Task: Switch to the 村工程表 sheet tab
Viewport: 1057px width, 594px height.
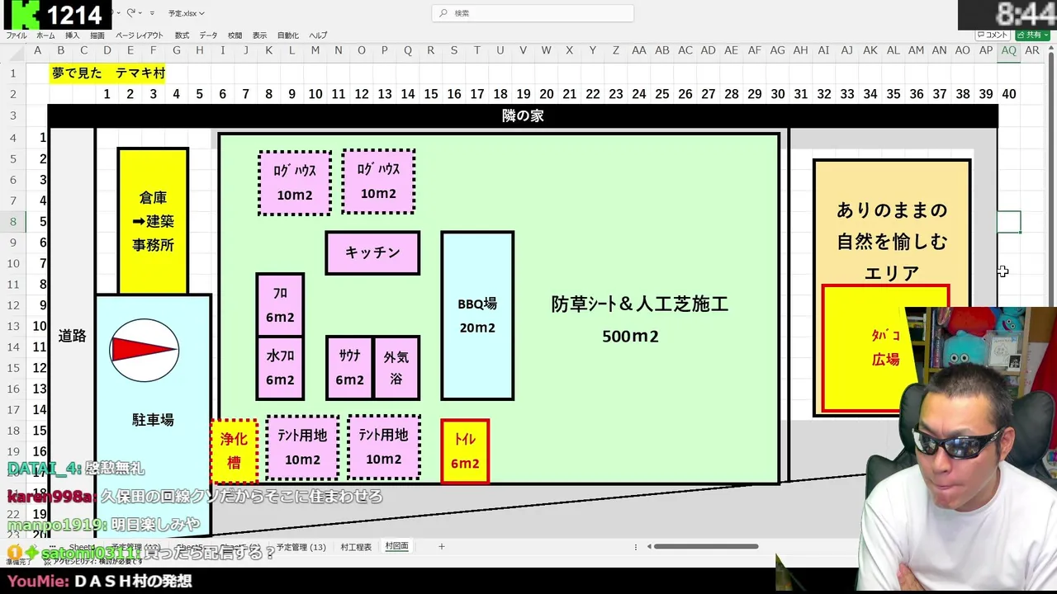Action: (x=356, y=547)
